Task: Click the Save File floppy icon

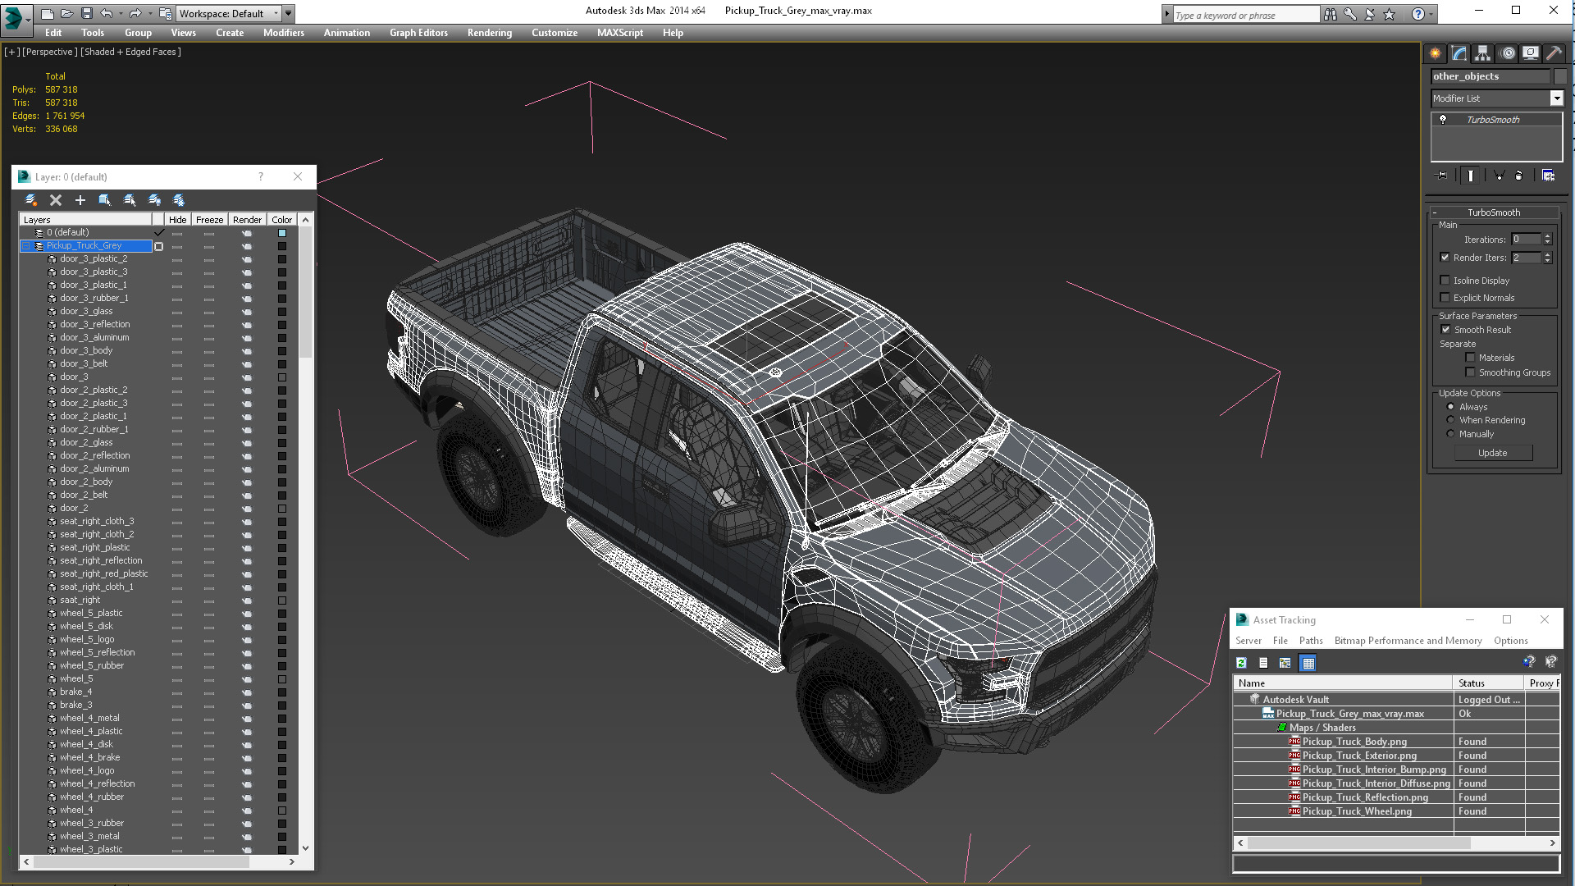Action: [x=86, y=13]
